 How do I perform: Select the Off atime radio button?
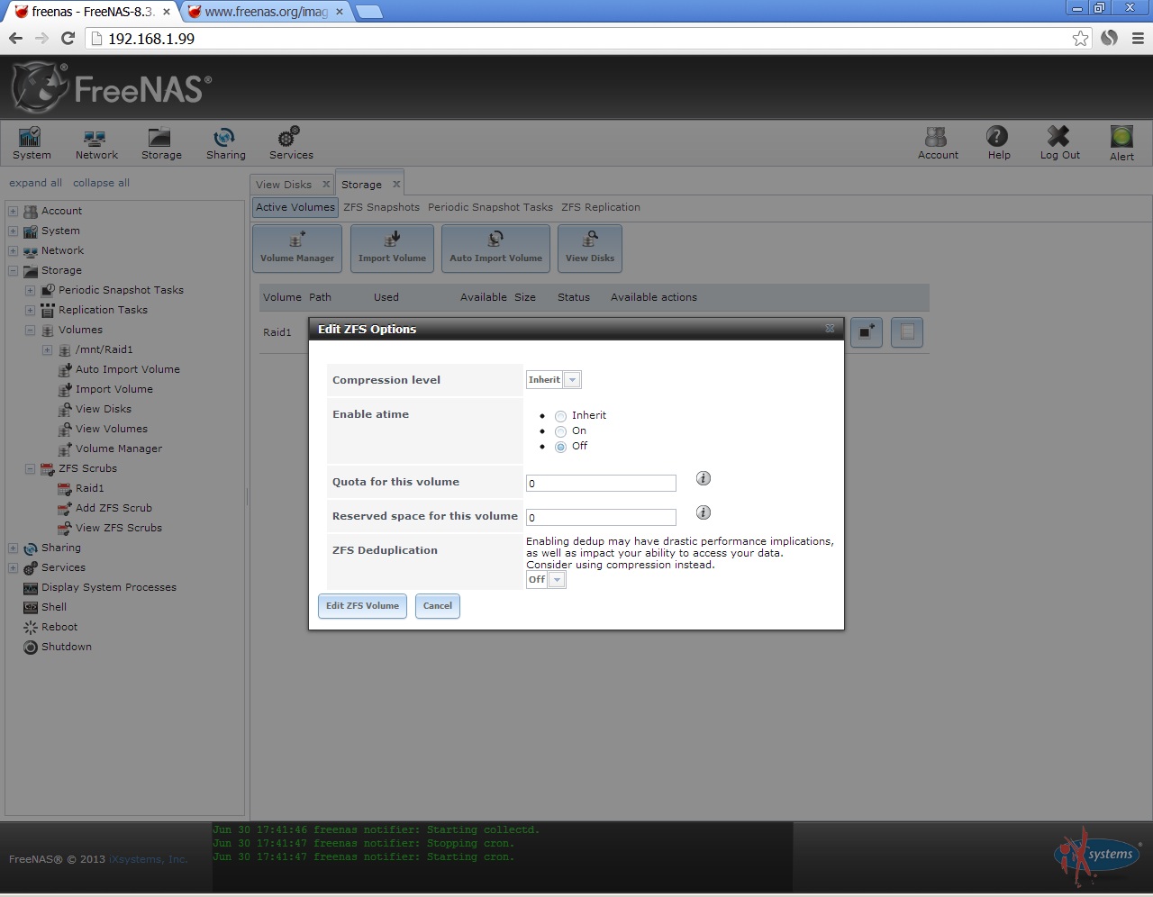[x=560, y=447]
